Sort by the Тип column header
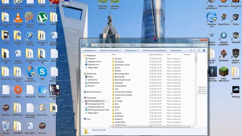Screen dimensions: 242x136 click(x=168, y=54)
